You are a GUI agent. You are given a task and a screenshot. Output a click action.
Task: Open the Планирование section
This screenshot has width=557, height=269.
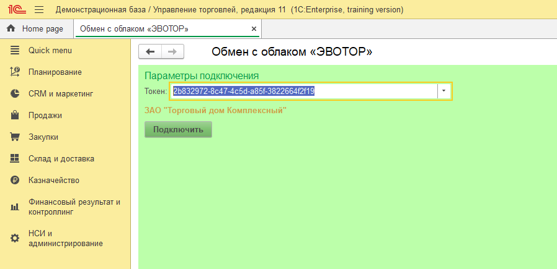[65, 72]
